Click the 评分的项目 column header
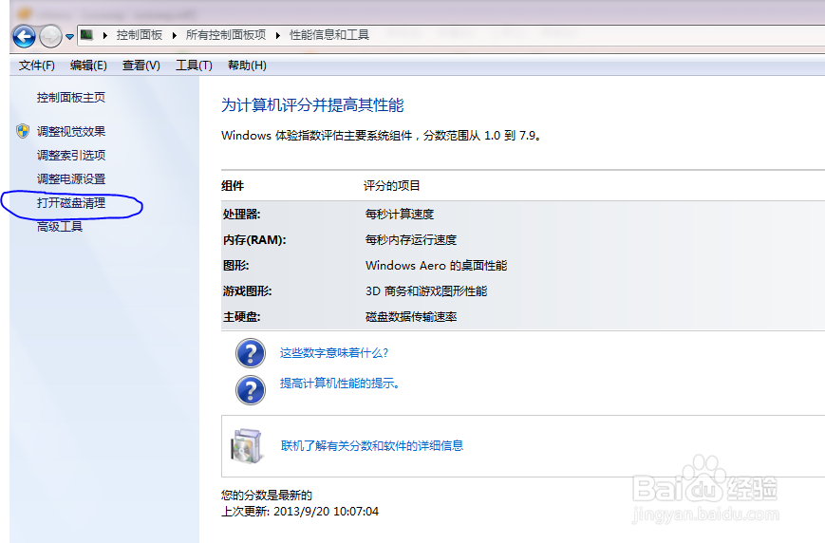Screen dimensions: 825x543 392,186
